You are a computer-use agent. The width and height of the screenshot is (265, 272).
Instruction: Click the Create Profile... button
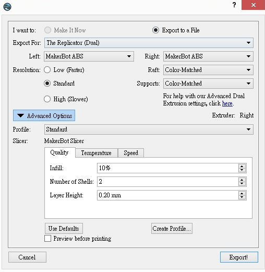tap(172, 228)
